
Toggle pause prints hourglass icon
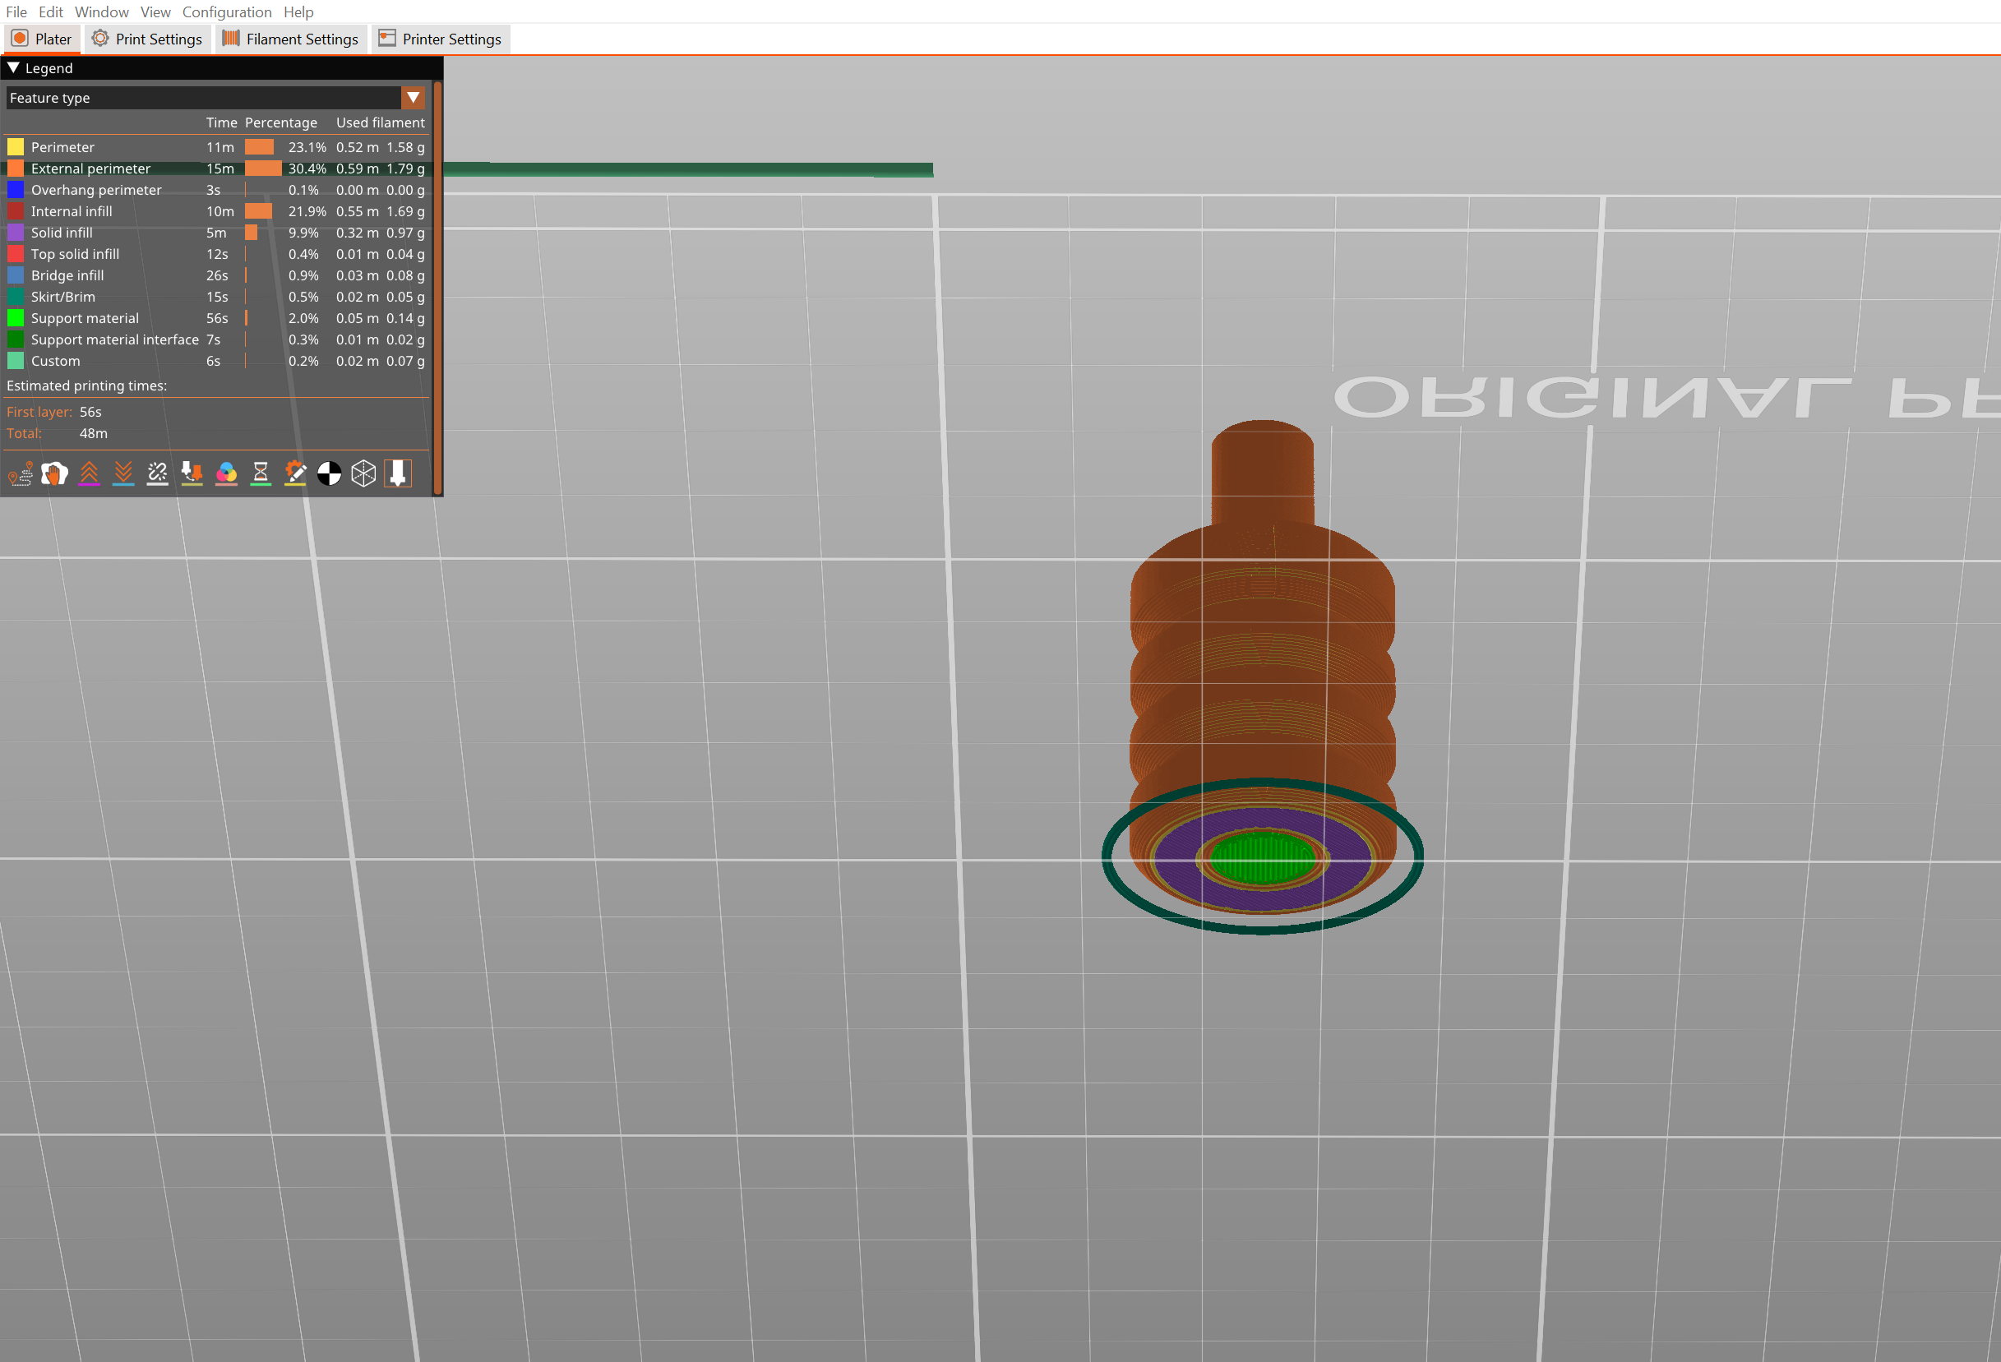(x=261, y=473)
